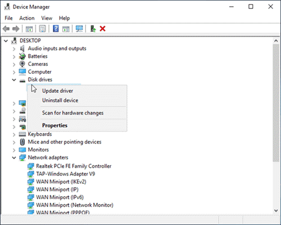
Task: Select the mouse icon beside Mice and other pointing devices
Action: [22, 142]
